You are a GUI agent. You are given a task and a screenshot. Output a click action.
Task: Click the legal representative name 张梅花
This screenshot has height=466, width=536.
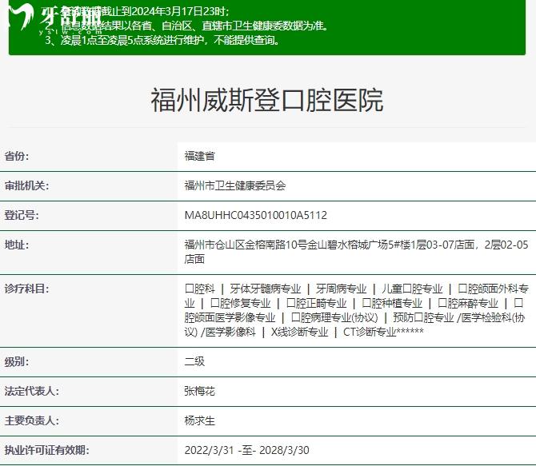(200, 391)
